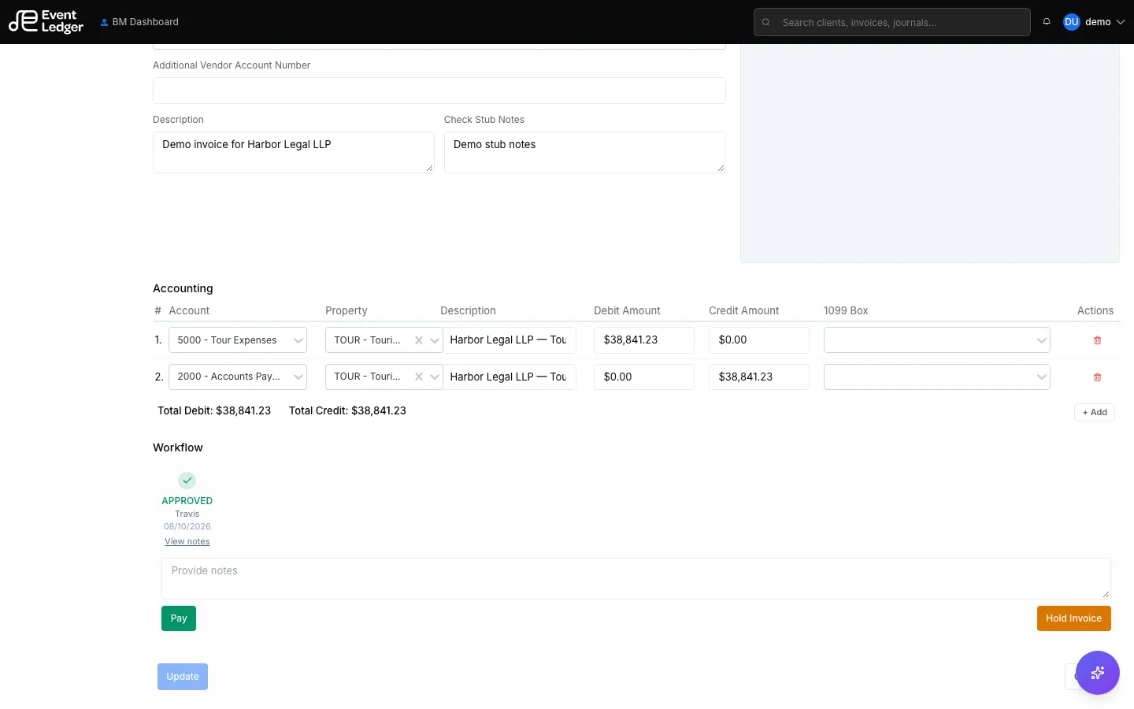Click the Update button
The width and height of the screenshot is (1134, 709).
point(183,677)
